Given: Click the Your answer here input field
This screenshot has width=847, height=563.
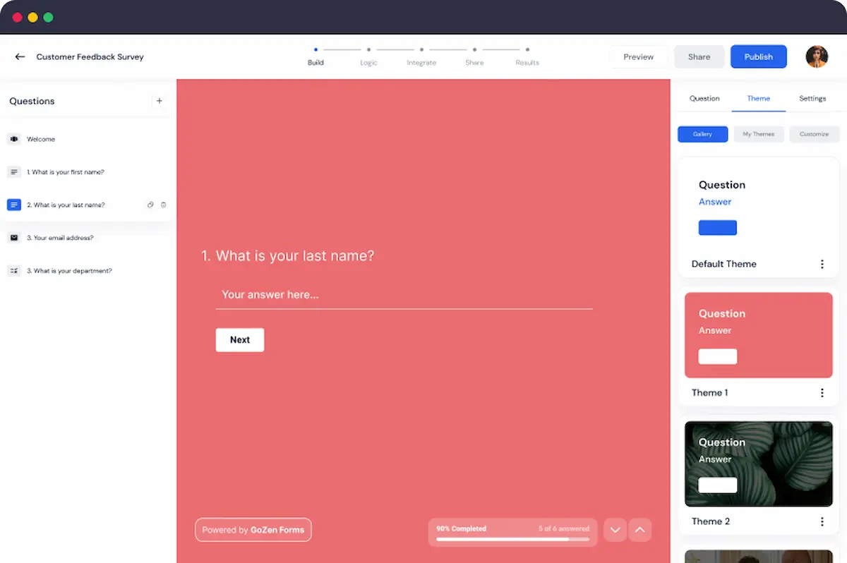Looking at the screenshot, I should pyautogui.click(x=404, y=294).
